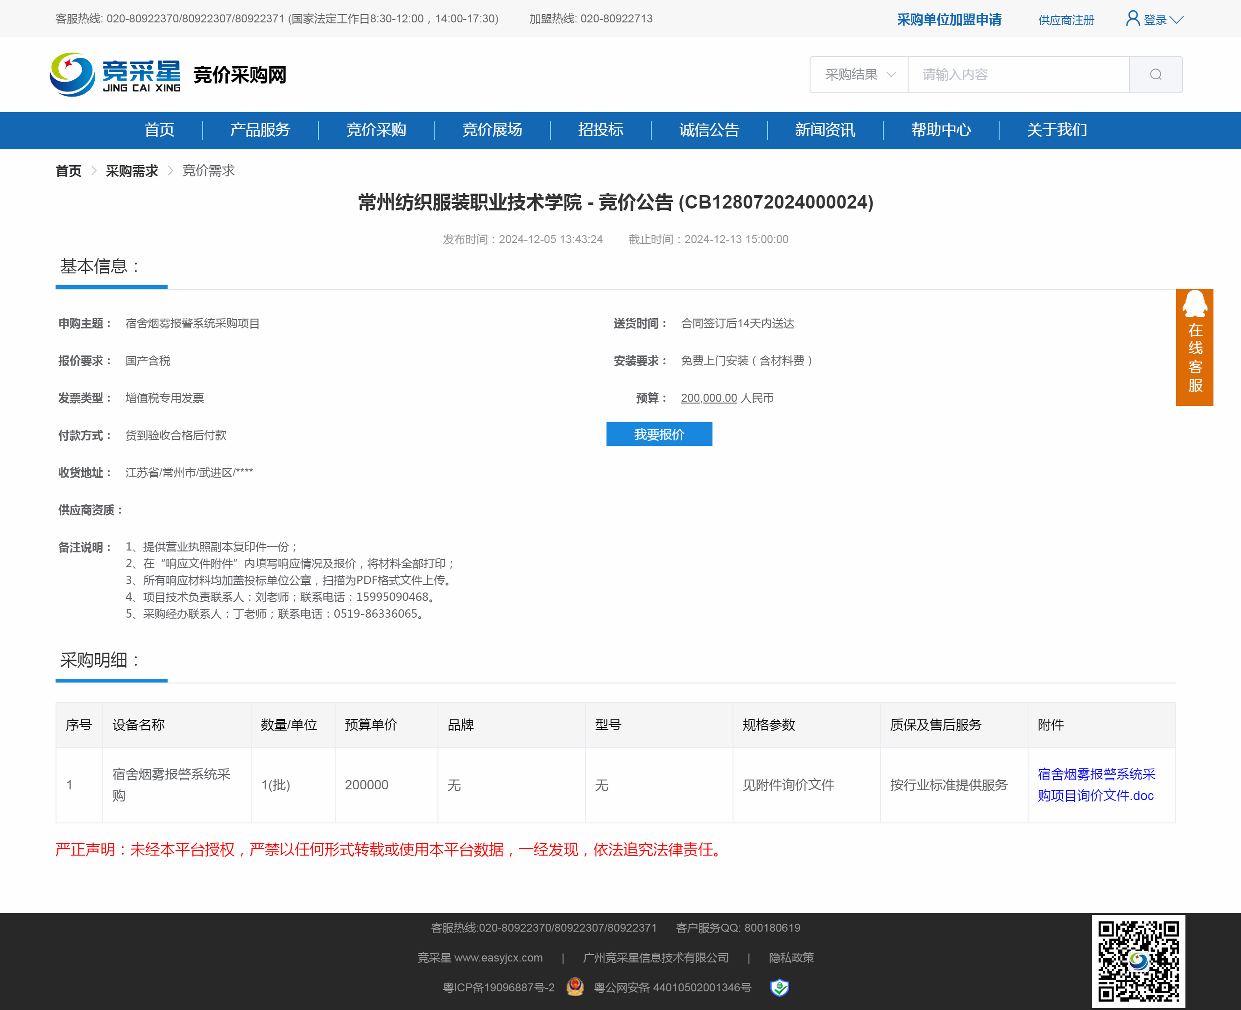Click the green shield certification icon
This screenshot has height=1010, width=1241.
tap(779, 987)
